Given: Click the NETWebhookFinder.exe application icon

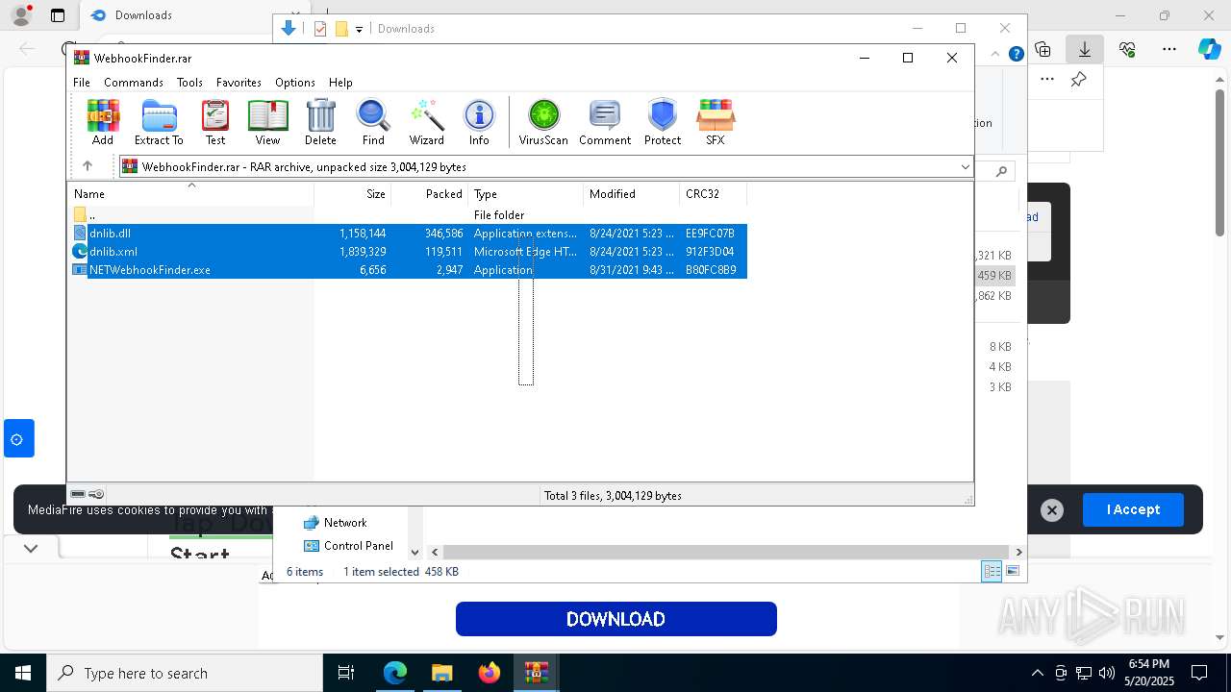Looking at the screenshot, I should pyautogui.click(x=80, y=270).
